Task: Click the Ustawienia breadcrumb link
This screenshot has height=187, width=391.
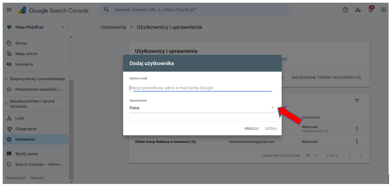Action: coord(113,27)
